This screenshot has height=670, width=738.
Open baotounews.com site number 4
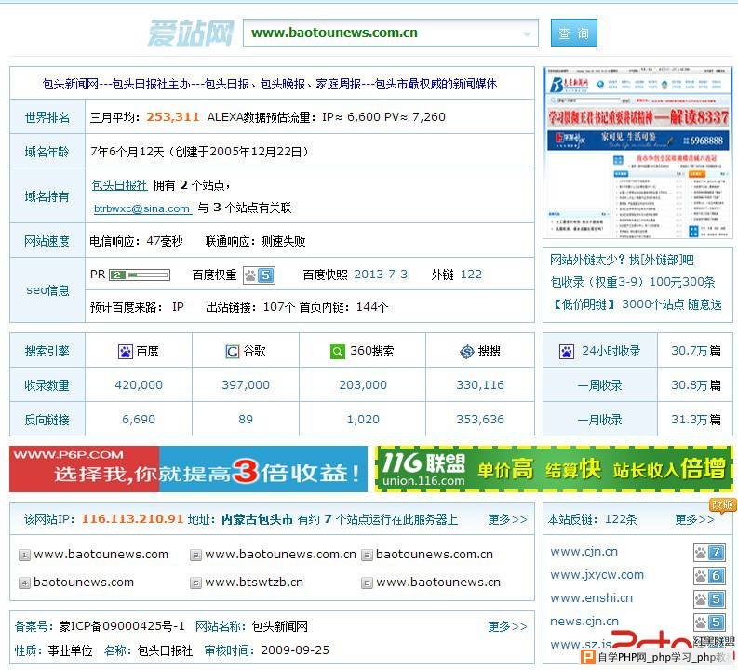(84, 582)
